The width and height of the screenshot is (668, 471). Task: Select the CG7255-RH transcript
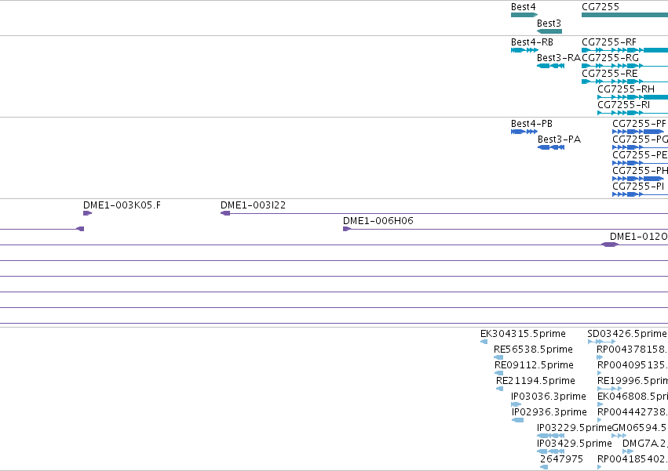click(x=633, y=97)
